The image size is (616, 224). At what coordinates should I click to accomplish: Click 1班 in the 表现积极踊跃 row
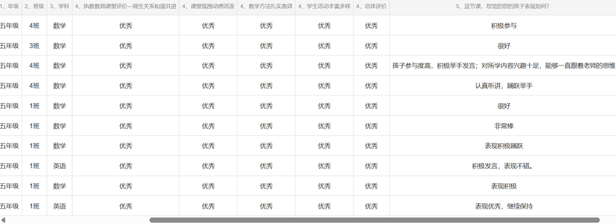(34, 146)
